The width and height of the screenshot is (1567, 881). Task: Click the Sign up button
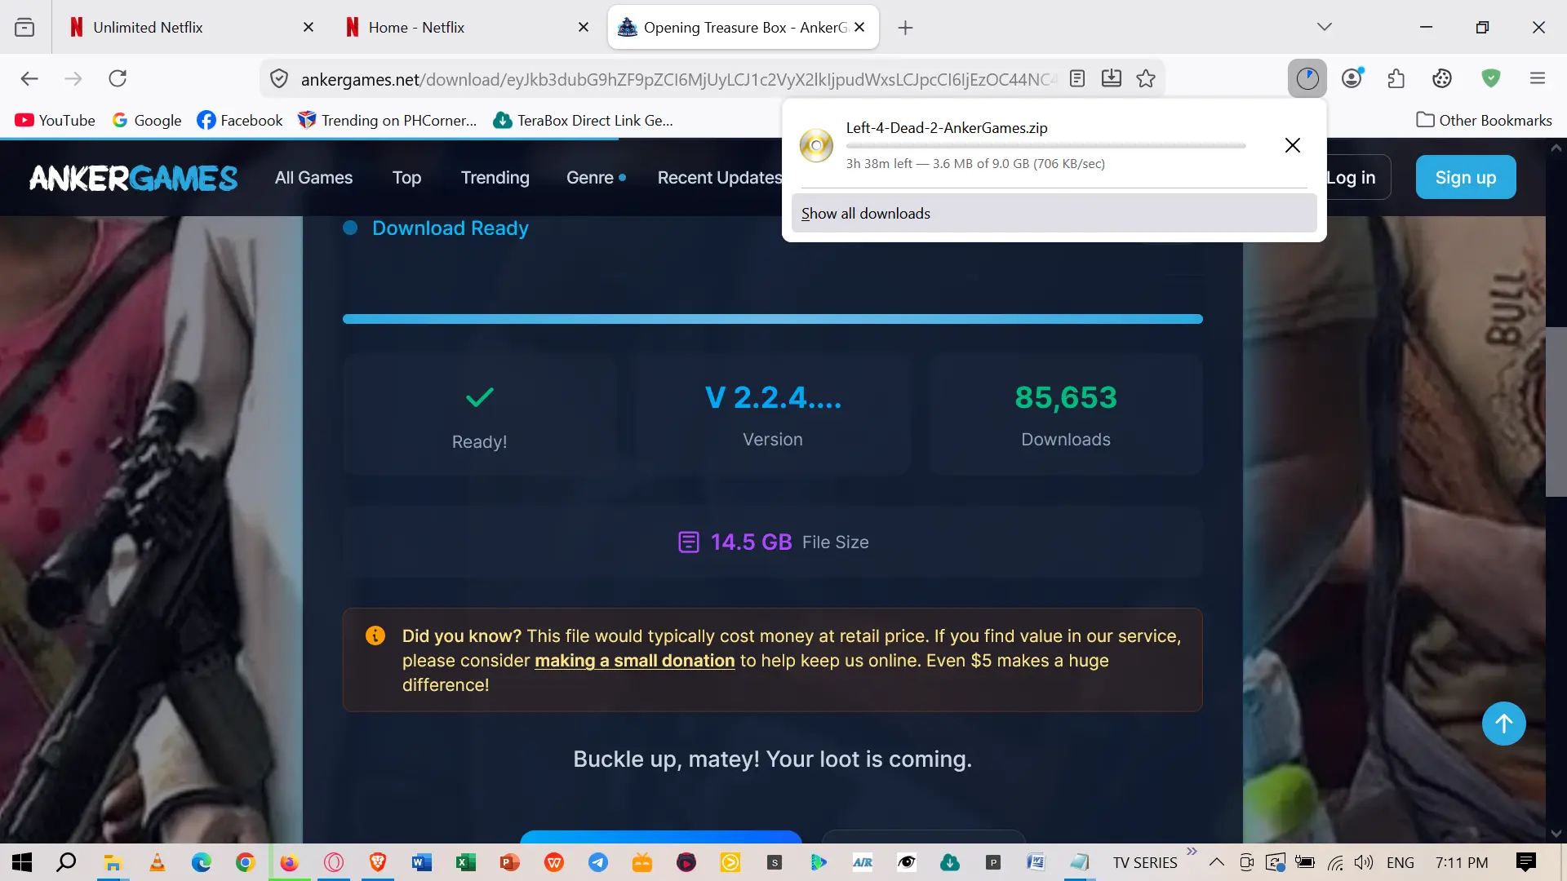1466,177
